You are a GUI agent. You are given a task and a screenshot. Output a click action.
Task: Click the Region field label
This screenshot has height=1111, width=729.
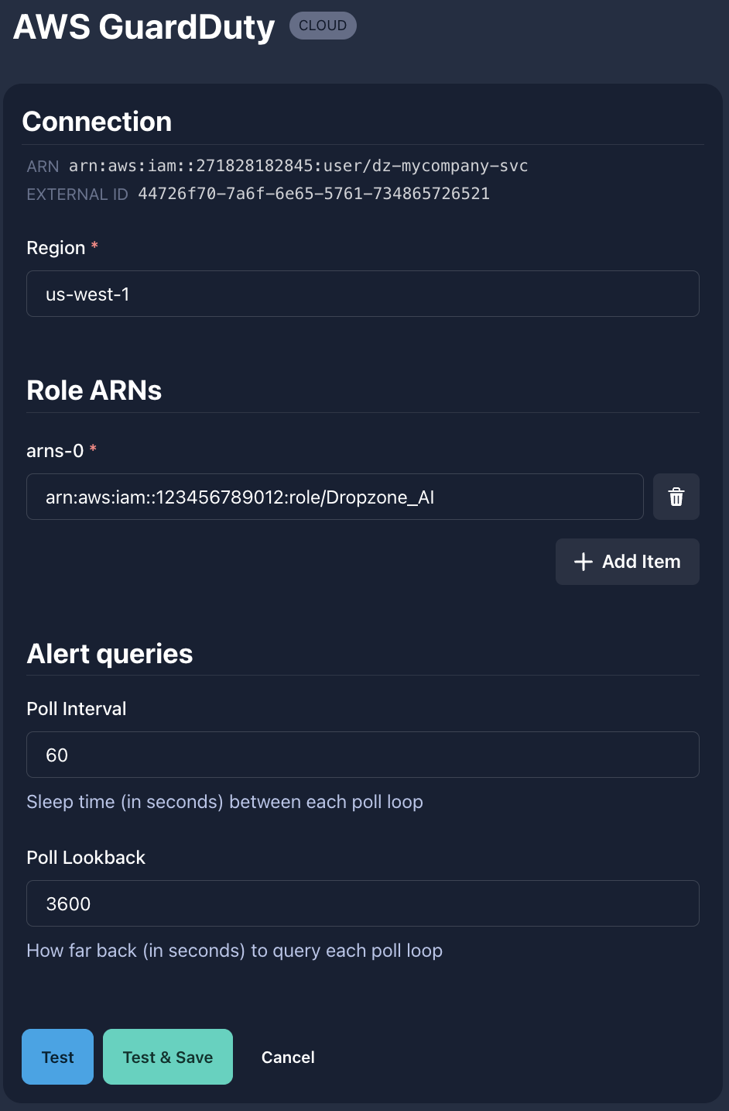[56, 248]
